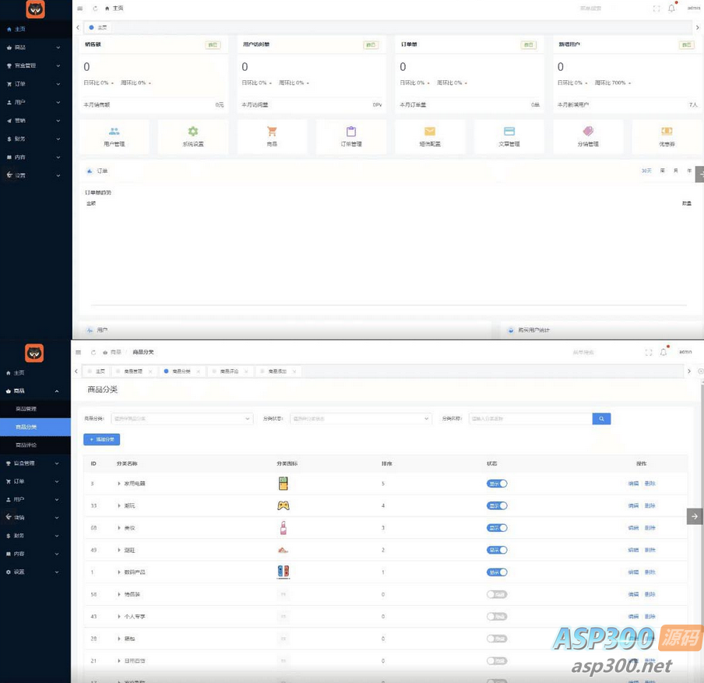This screenshot has width=704, height=683.
Task: Click the game controller icon for 潮玩
Action: pyautogui.click(x=283, y=505)
